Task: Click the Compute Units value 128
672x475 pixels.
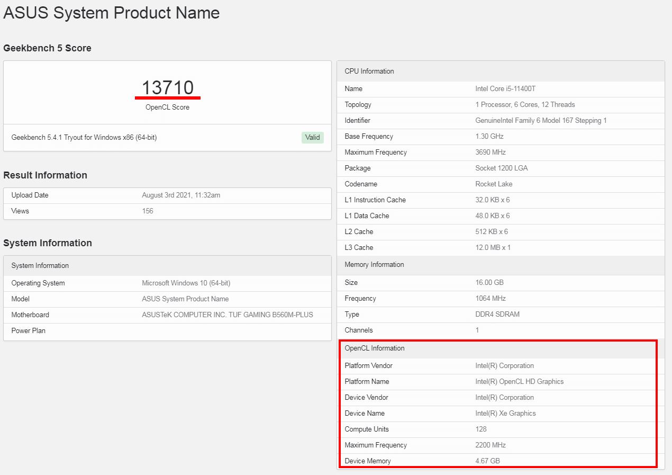Action: [x=481, y=429]
